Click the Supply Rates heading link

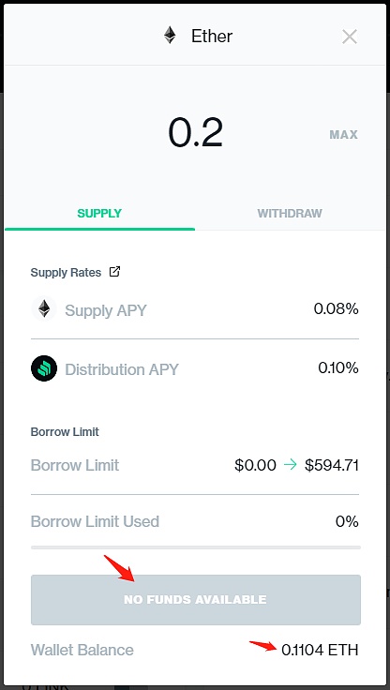pyautogui.click(x=66, y=273)
